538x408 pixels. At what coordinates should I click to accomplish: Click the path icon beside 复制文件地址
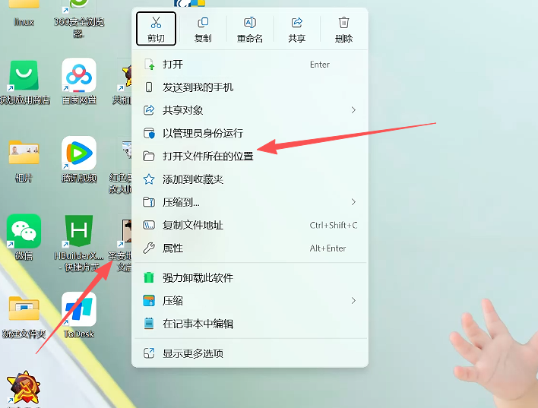coord(149,225)
